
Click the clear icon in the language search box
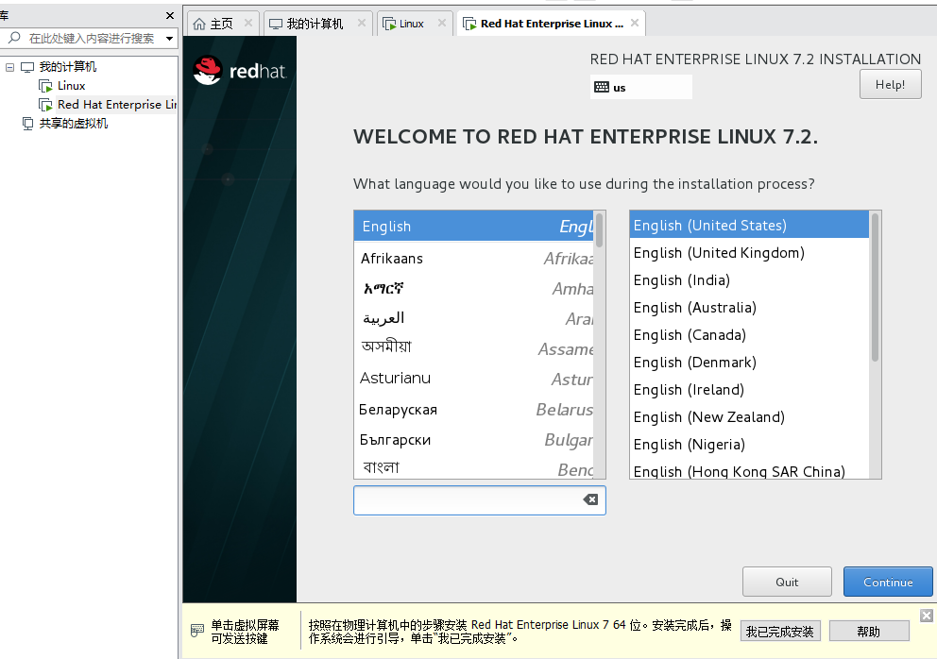592,499
